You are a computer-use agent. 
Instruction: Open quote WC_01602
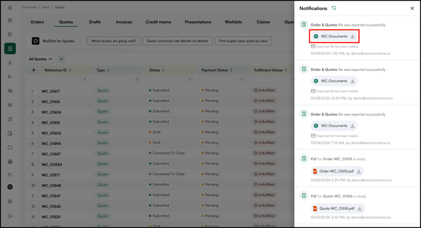point(51,133)
